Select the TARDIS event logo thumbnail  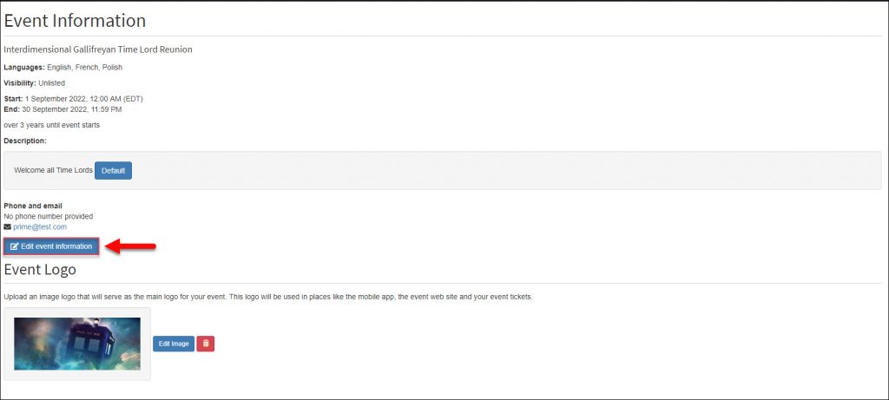tap(77, 344)
